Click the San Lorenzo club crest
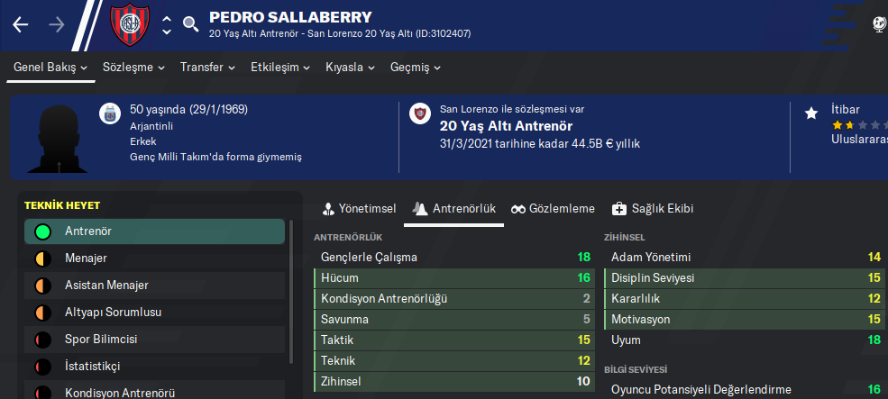Screen dimensions: 888x399 point(130,24)
